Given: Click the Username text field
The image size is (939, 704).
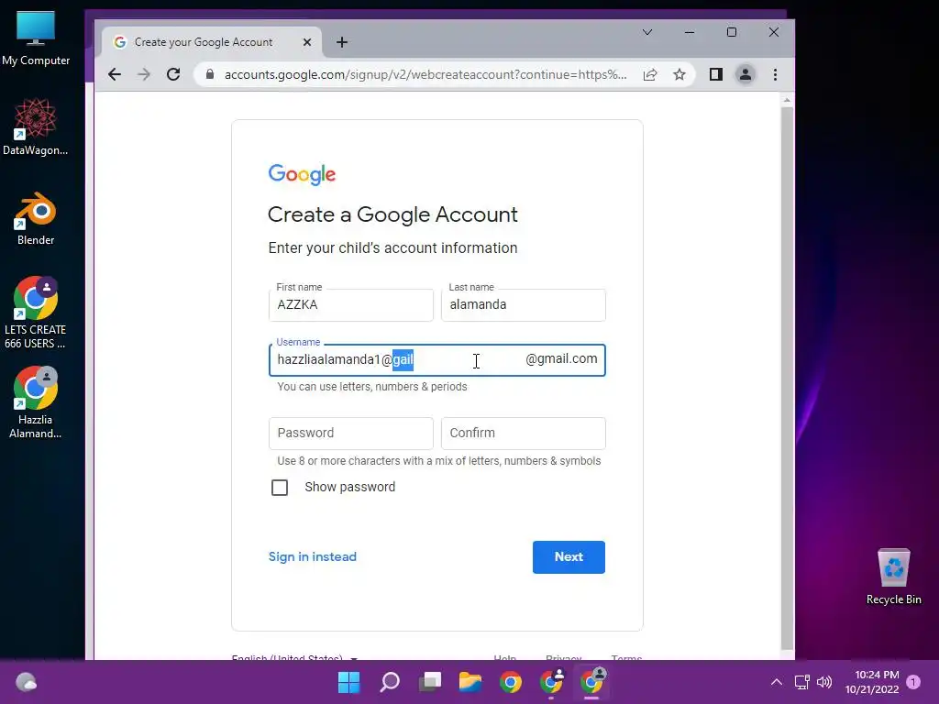Looking at the screenshot, I should tap(437, 359).
